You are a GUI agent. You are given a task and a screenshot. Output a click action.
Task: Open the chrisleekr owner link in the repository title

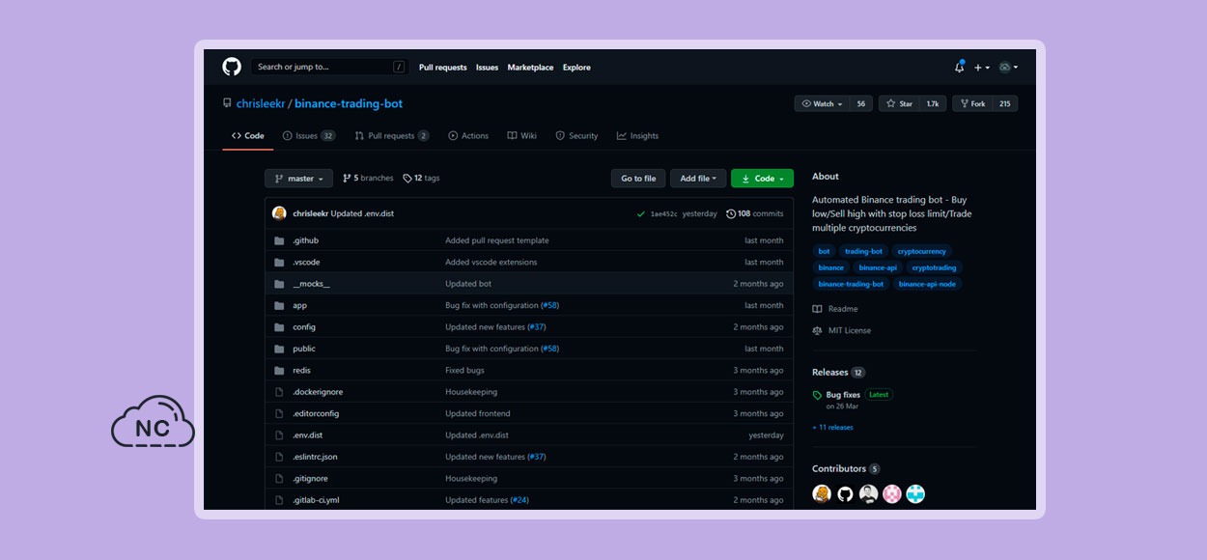tap(261, 103)
